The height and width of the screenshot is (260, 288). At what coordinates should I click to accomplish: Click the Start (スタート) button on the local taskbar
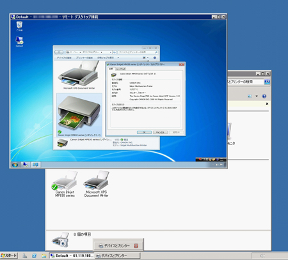(9, 256)
